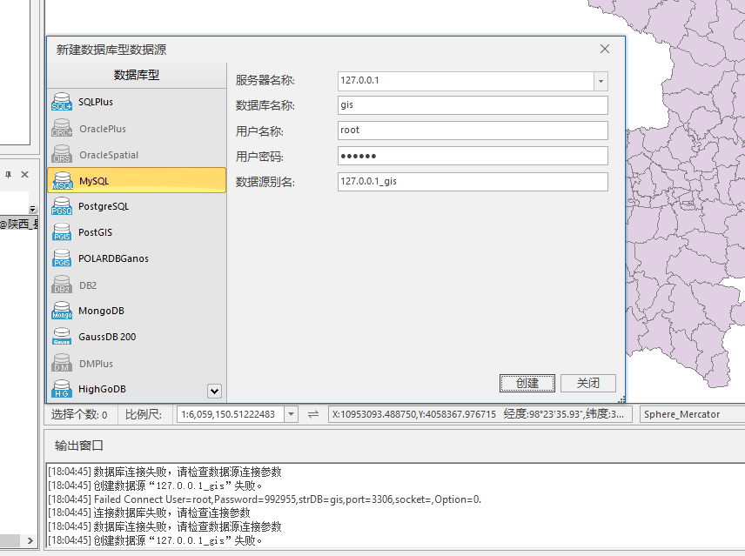This screenshot has height=556, width=745.
Task: Click the 连接数据库失败 log line
Action: pos(149,512)
